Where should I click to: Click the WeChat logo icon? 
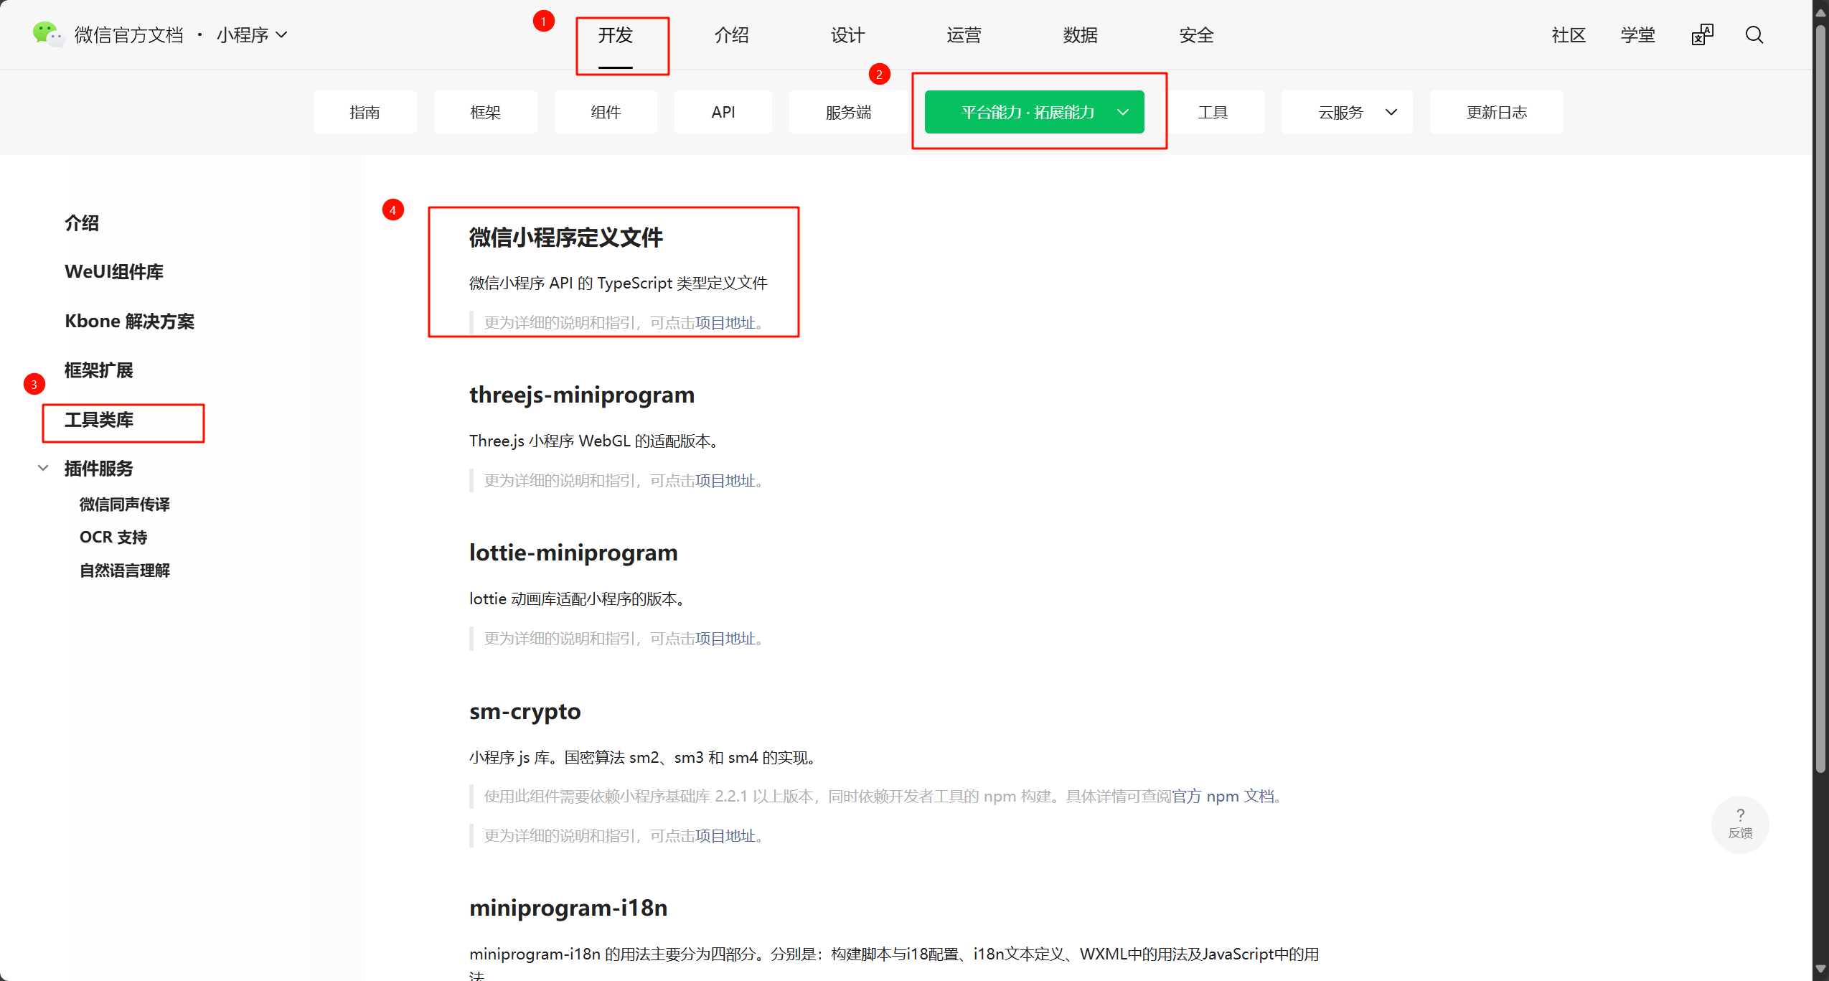click(x=49, y=34)
